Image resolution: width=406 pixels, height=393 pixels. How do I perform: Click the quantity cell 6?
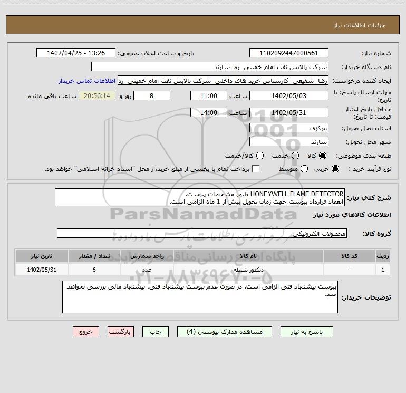(94, 270)
